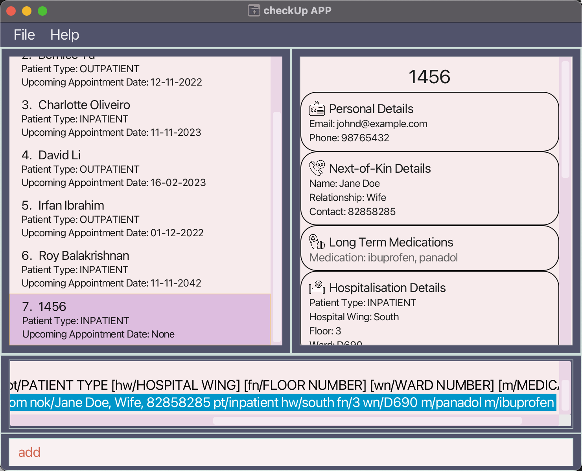Click Upcoming Appointment Date: 11-11-2023
The image size is (582, 471).
111,132
